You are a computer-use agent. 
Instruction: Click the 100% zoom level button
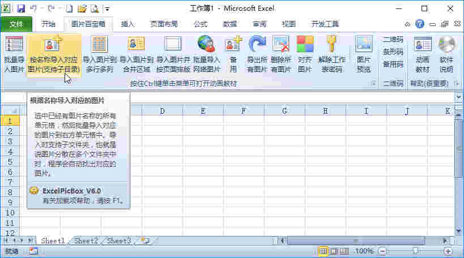pos(364,251)
